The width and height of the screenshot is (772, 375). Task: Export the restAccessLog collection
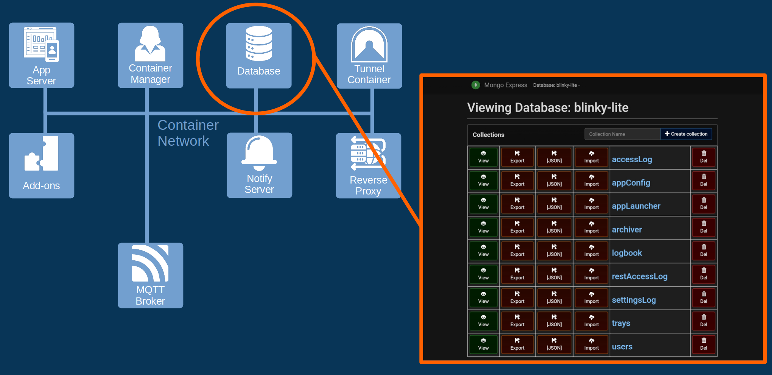[x=517, y=275]
